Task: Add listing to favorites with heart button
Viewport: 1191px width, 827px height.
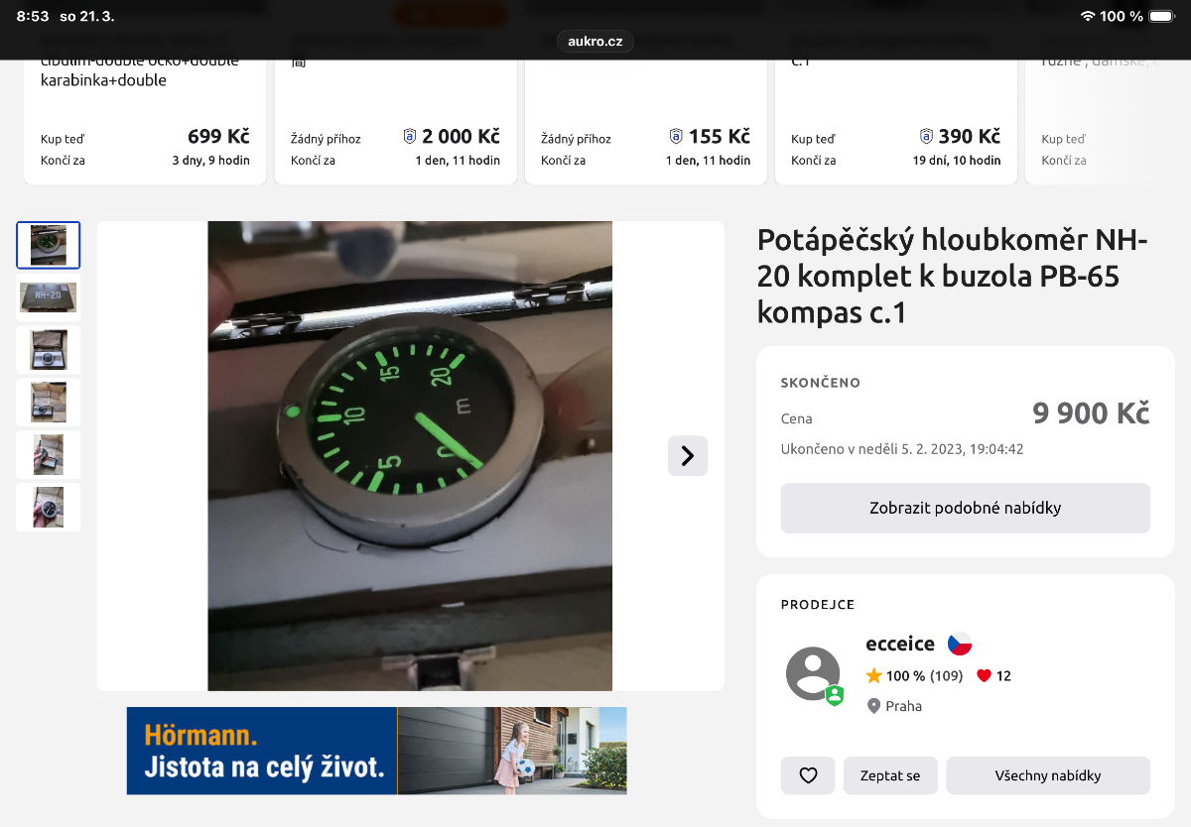Action: pos(808,775)
